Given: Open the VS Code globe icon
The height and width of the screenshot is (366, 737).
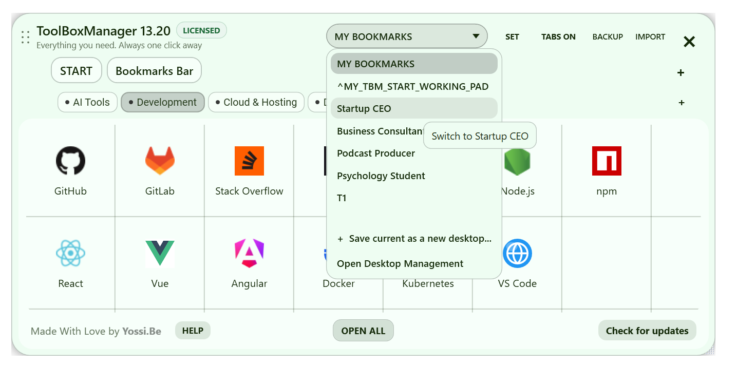Looking at the screenshot, I should (x=517, y=253).
